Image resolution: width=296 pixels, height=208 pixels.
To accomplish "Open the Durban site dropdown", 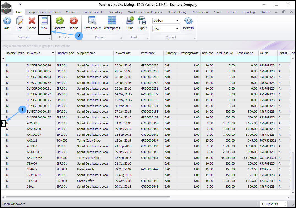I will 177,21.
